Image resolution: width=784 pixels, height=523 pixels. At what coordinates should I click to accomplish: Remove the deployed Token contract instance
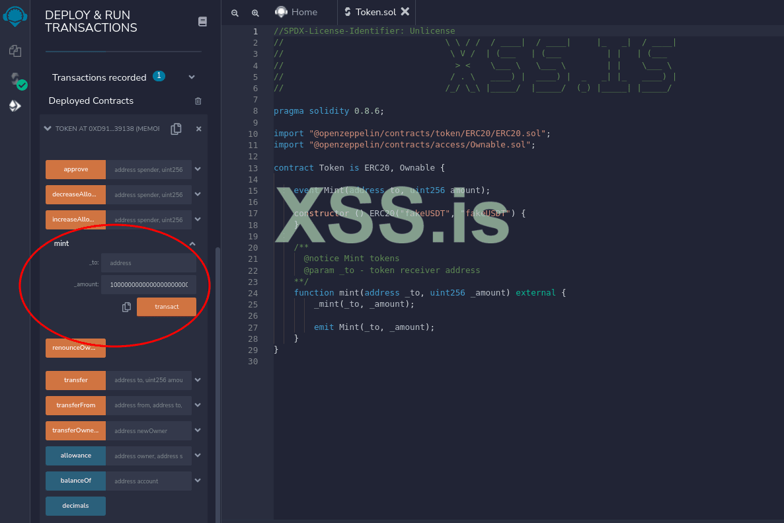(x=198, y=129)
